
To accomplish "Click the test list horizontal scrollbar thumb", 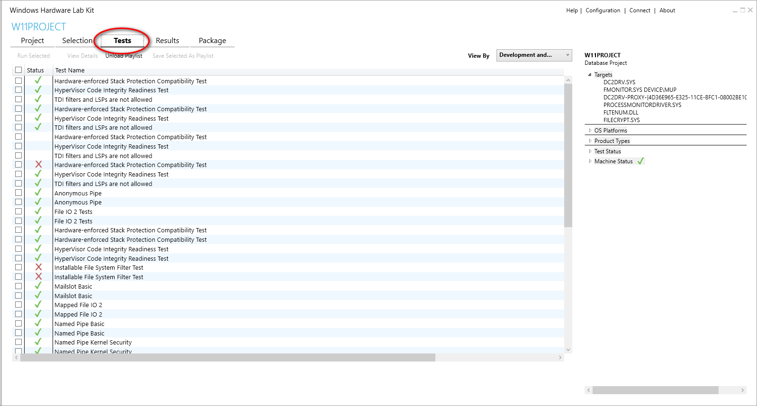I will click(x=227, y=358).
